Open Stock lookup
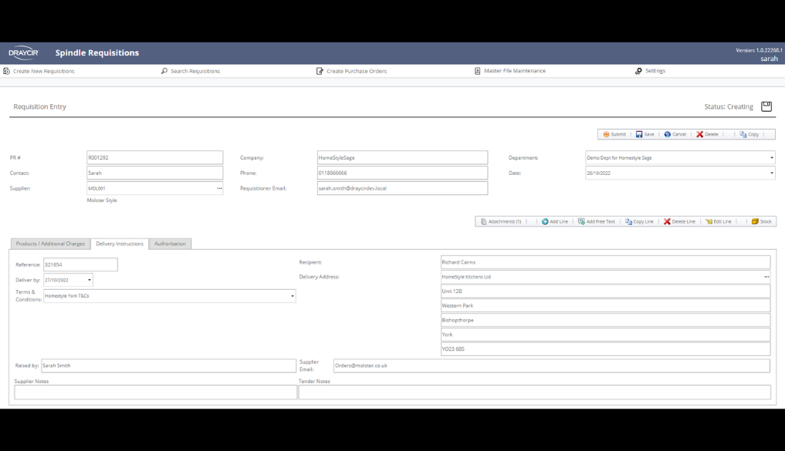The width and height of the screenshot is (785, 451). (762, 221)
